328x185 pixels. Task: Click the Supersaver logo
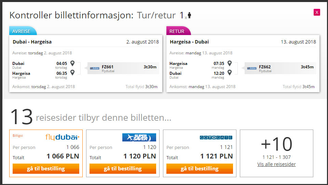click(139, 137)
